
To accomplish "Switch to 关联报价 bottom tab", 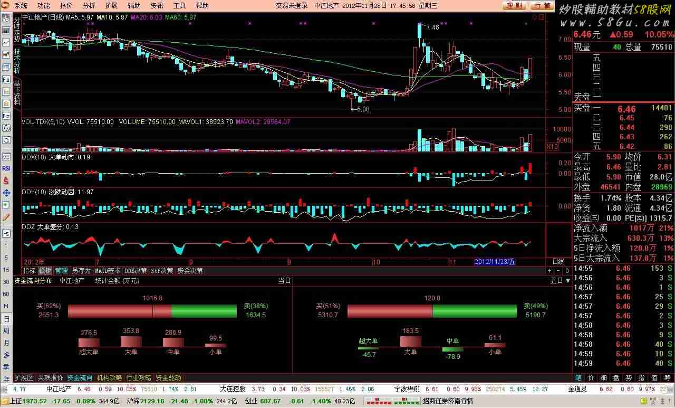I will (x=50, y=378).
